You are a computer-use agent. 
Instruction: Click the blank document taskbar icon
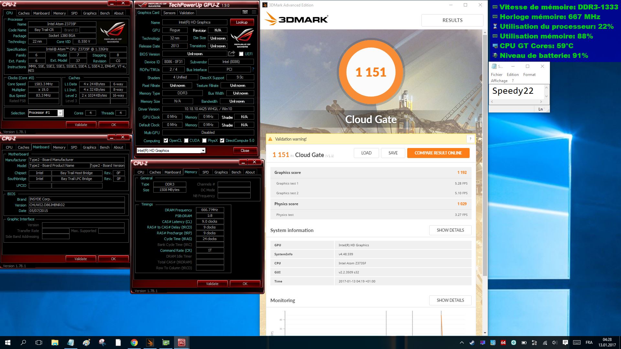coord(118,343)
